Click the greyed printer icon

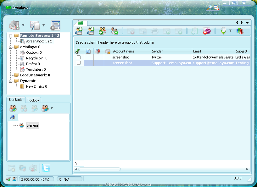pyautogui.click(x=154, y=31)
